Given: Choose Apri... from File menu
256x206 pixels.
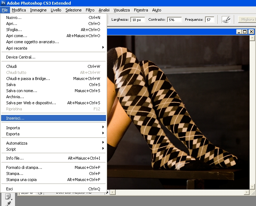Looking at the screenshot, I should 54,24.
